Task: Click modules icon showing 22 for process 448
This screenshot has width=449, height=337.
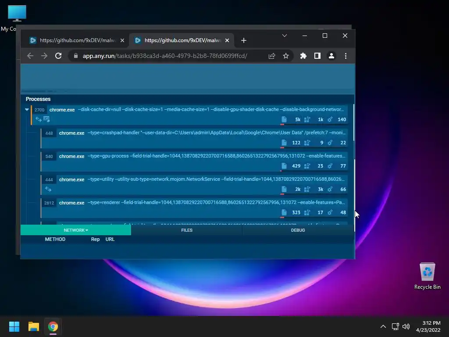Action: [330, 143]
